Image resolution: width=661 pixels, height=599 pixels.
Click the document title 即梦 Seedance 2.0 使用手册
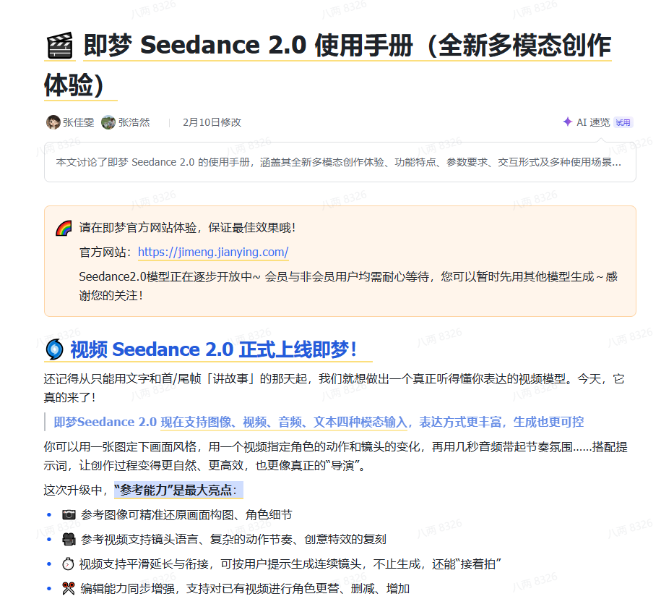click(x=328, y=65)
